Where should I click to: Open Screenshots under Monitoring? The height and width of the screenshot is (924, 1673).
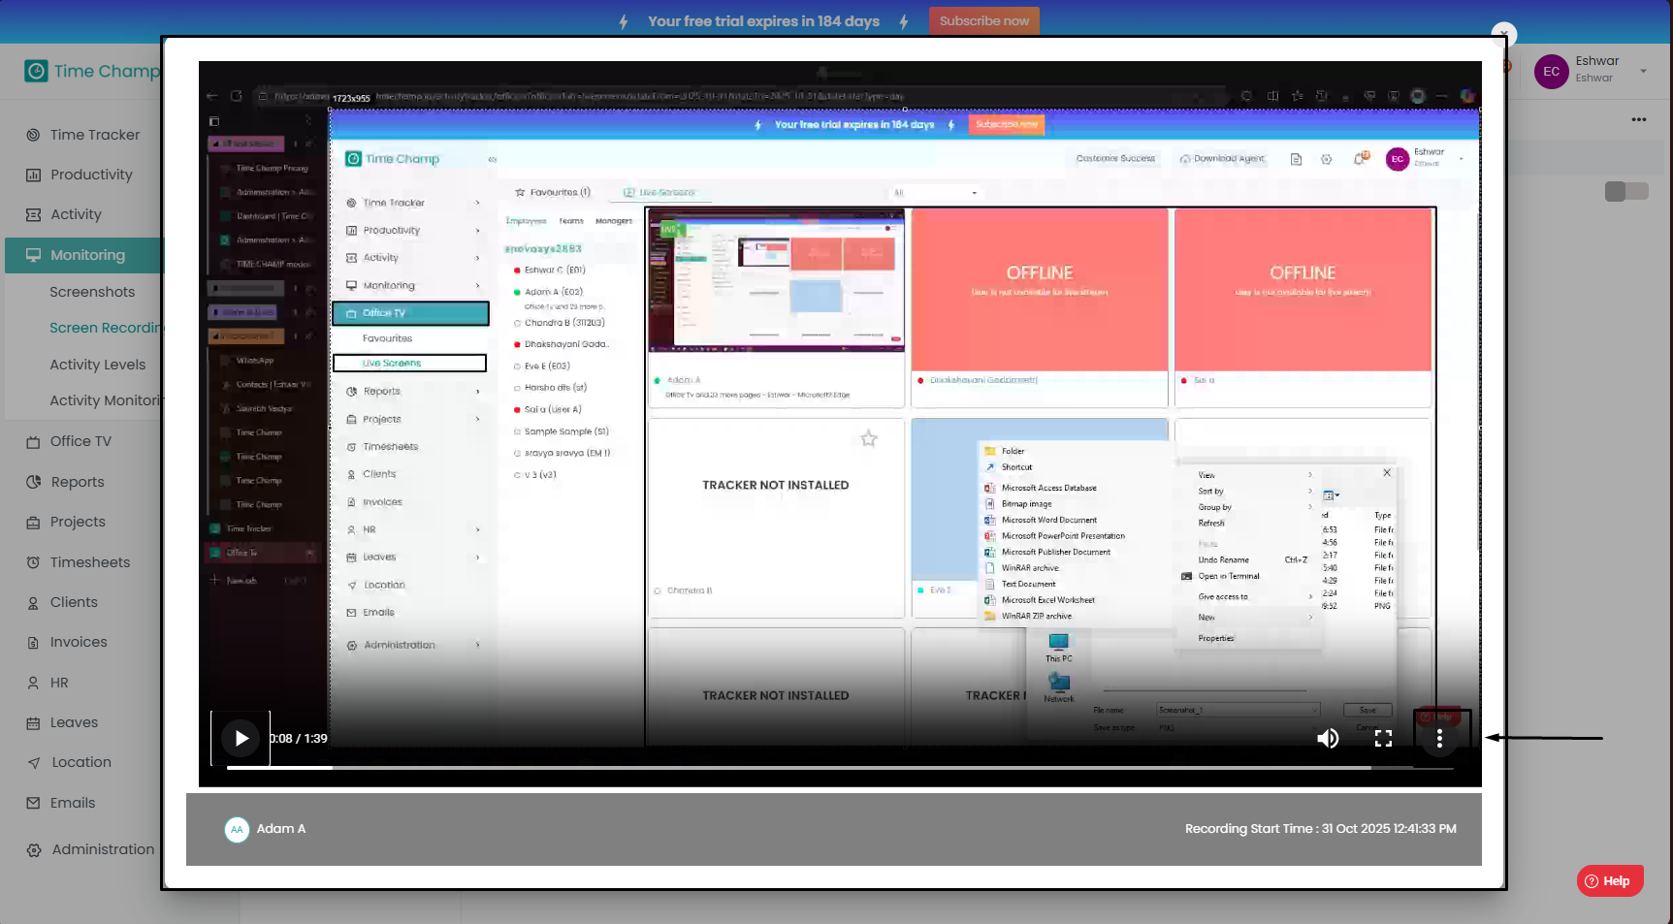(92, 292)
